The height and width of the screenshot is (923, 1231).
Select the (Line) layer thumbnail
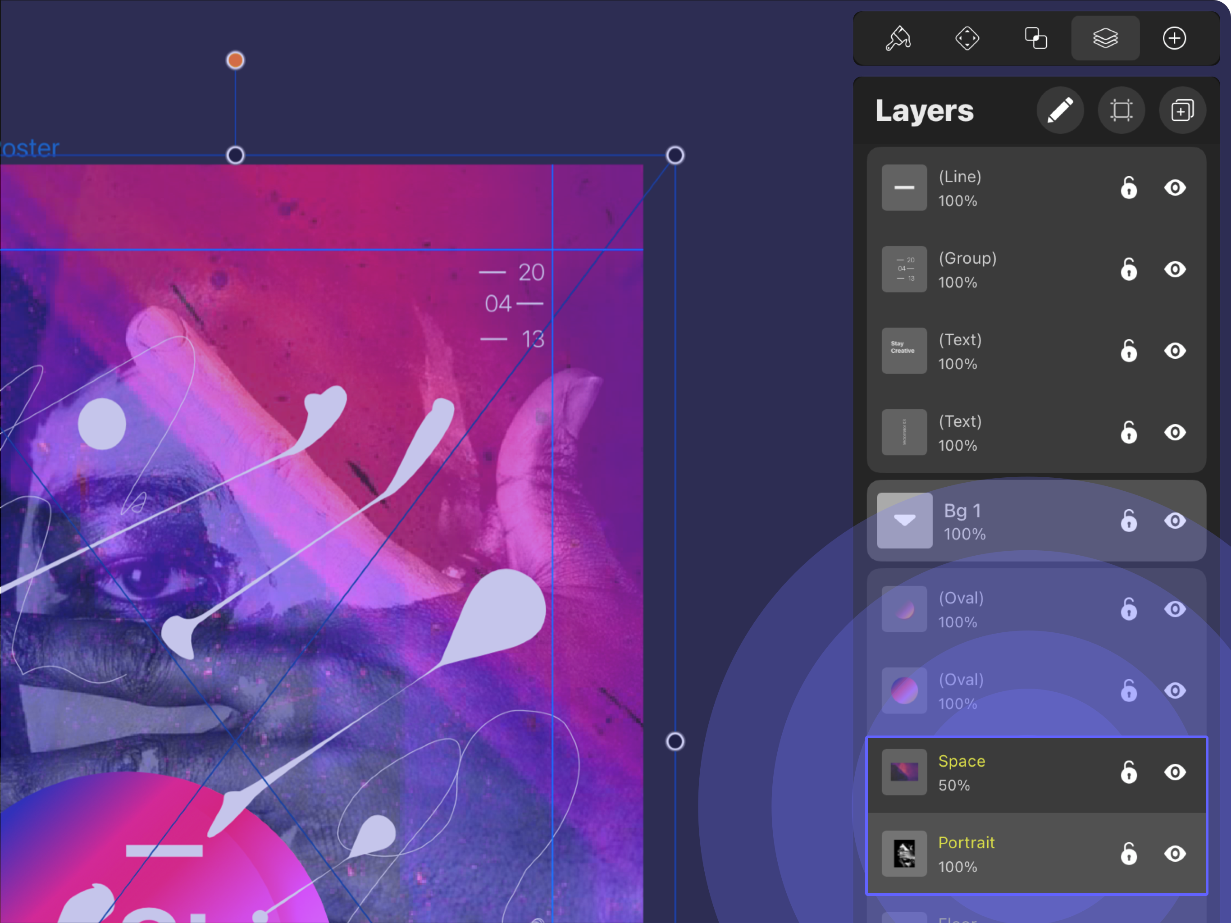click(x=904, y=187)
